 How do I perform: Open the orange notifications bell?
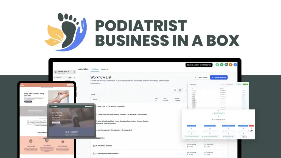[231, 65]
